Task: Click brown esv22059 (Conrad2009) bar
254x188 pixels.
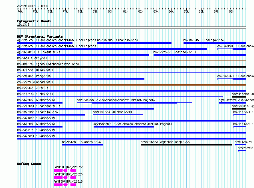Action: [x=131, y=85]
